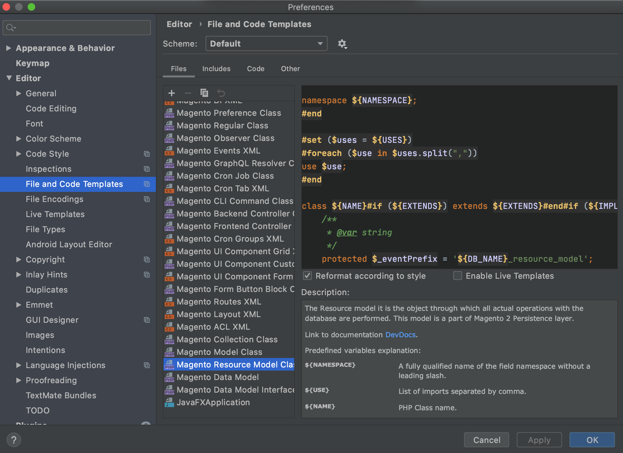Expand Appearance & Behavior section
Image resolution: width=623 pixels, height=453 pixels.
click(x=9, y=48)
